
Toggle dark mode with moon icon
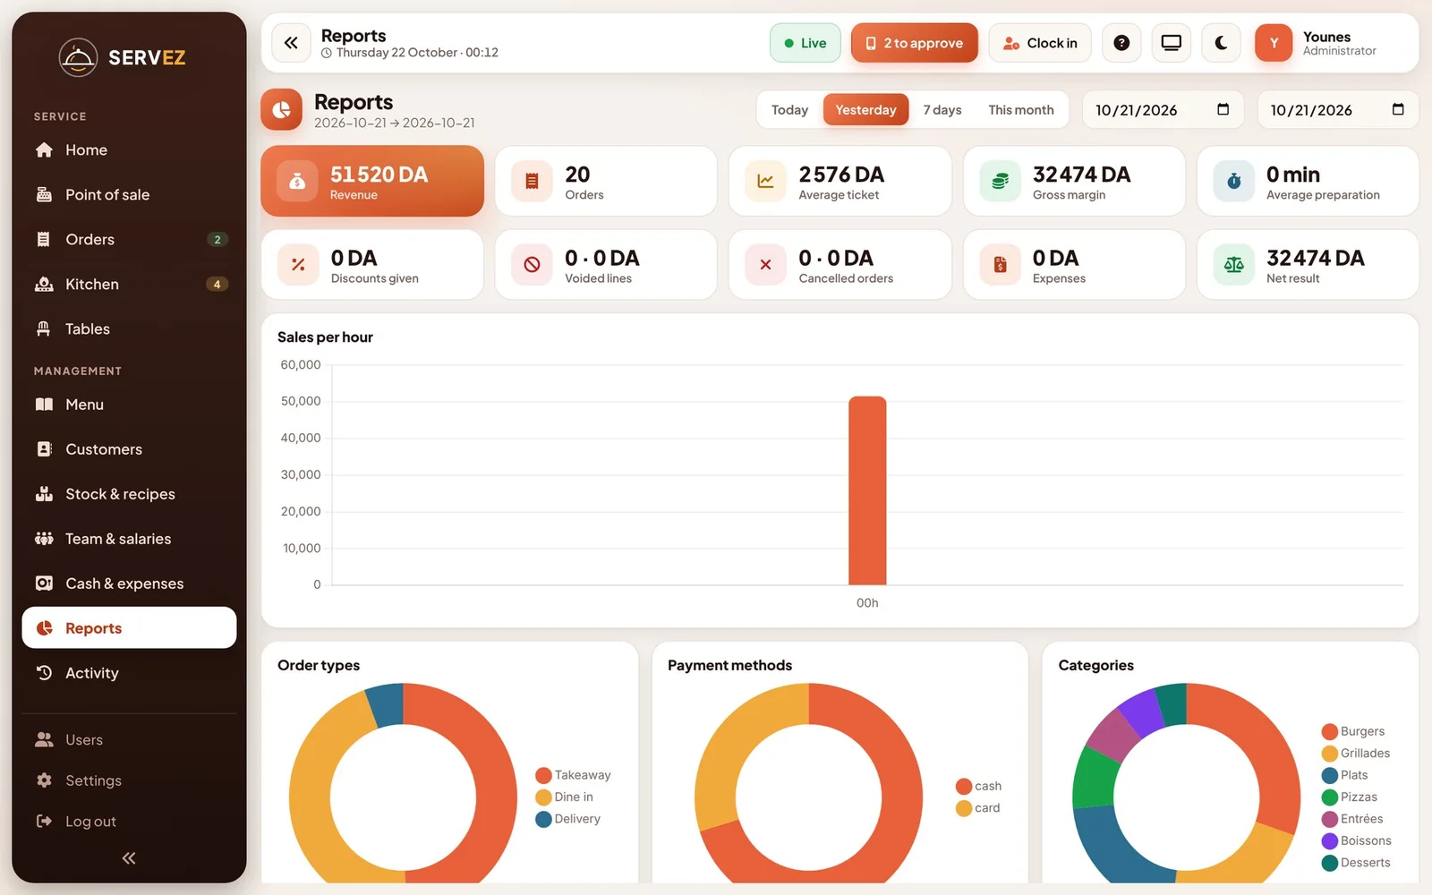pos(1221,43)
